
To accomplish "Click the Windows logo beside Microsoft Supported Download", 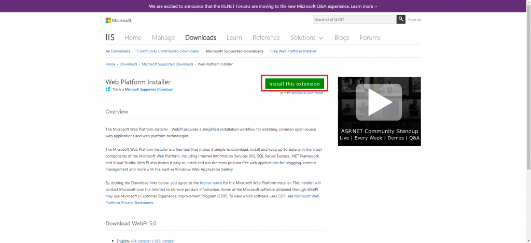I will point(108,89).
